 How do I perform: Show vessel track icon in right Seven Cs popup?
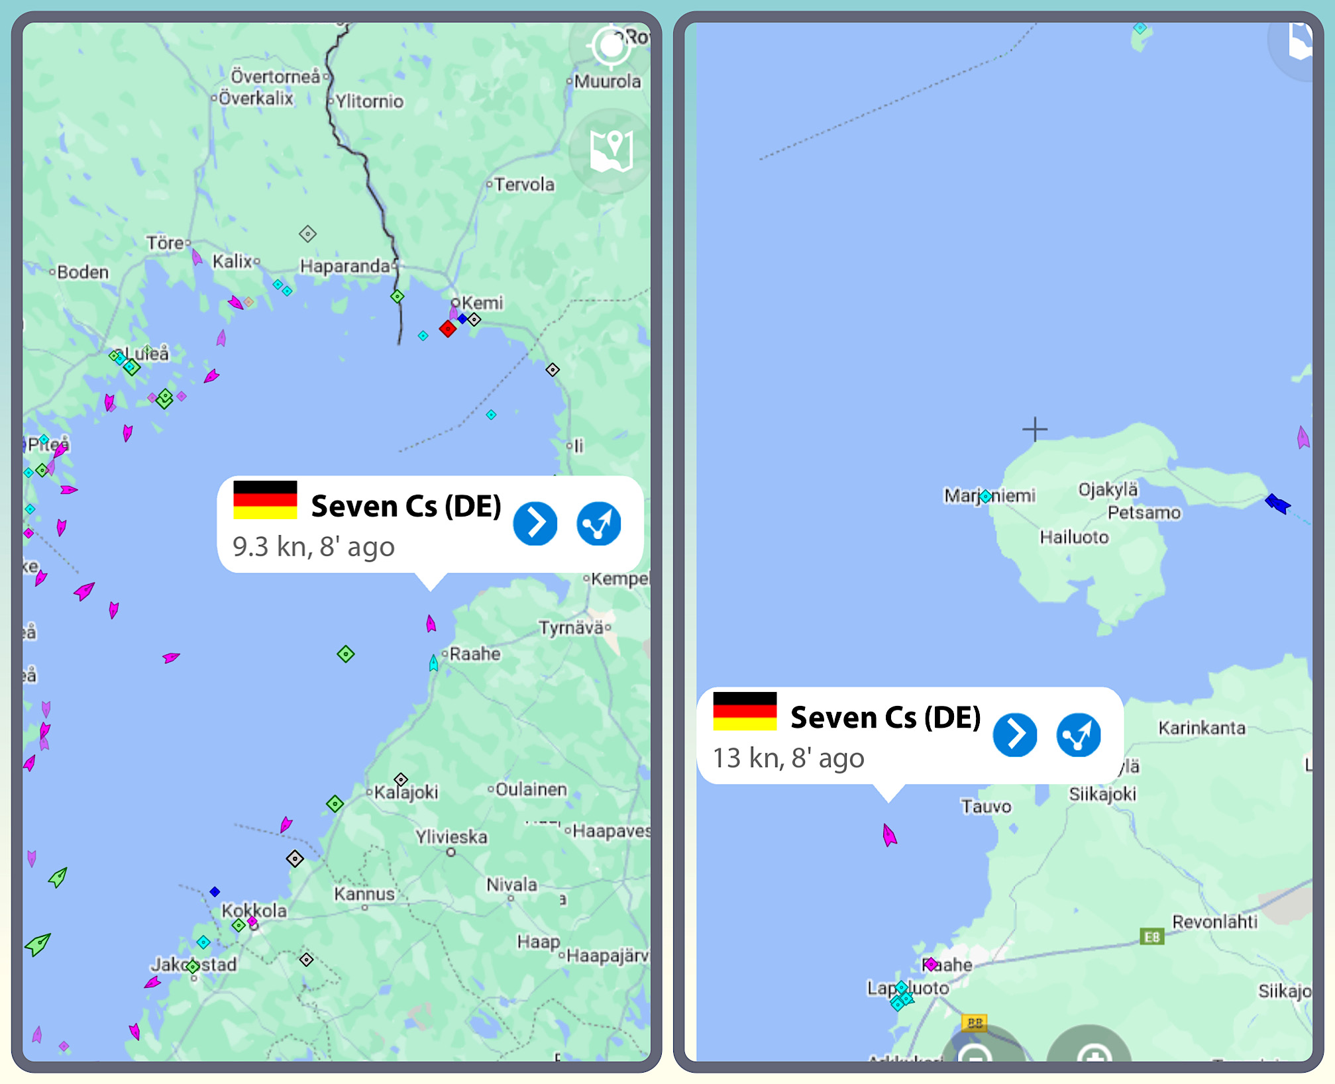click(1078, 735)
